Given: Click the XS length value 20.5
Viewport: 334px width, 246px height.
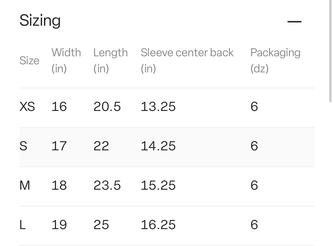Looking at the screenshot, I should click(107, 107).
